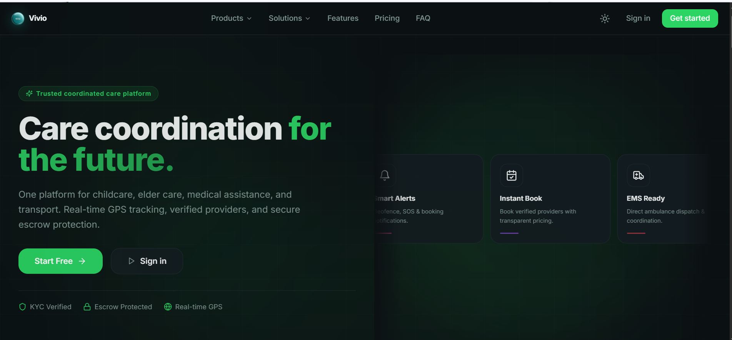Click "Direct ambulance dispatch & coordination." text
The image size is (732, 340).
click(x=666, y=216)
